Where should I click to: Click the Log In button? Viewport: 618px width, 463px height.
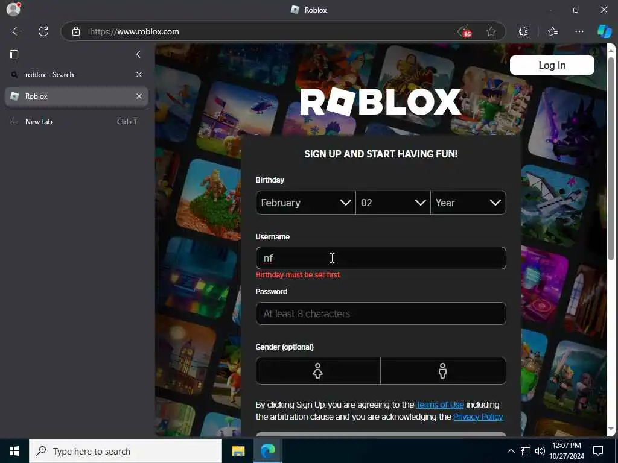pyautogui.click(x=552, y=65)
